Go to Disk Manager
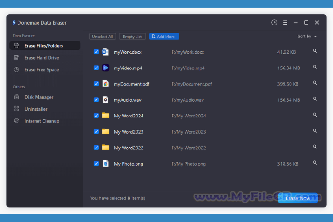 45,97
